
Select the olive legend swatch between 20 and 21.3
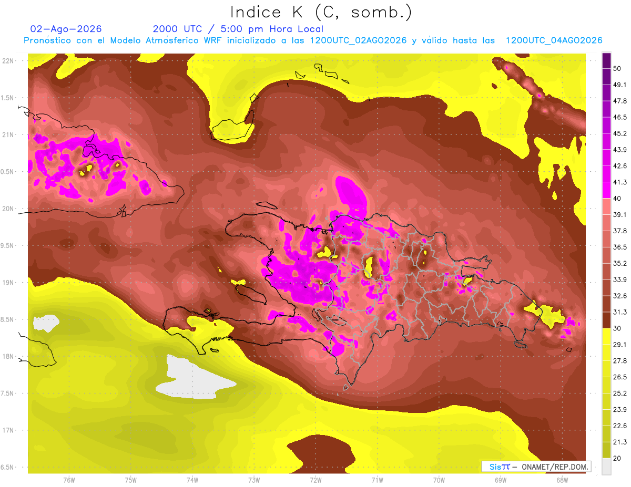(606, 450)
